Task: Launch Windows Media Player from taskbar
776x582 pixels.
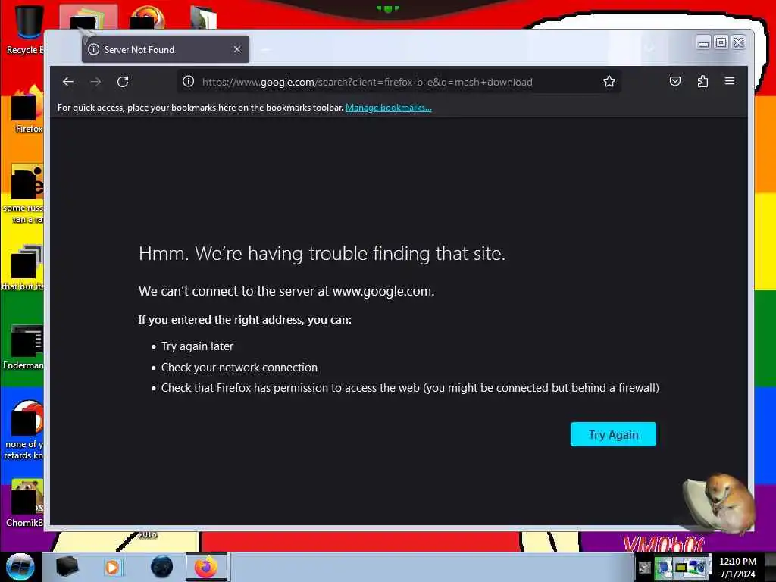Action: click(x=112, y=567)
